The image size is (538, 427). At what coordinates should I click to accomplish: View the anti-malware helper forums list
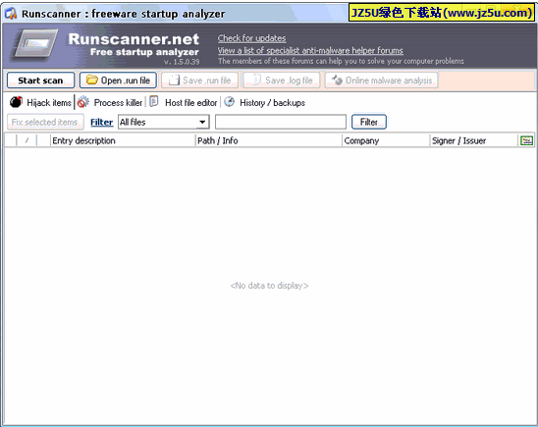[x=310, y=51]
